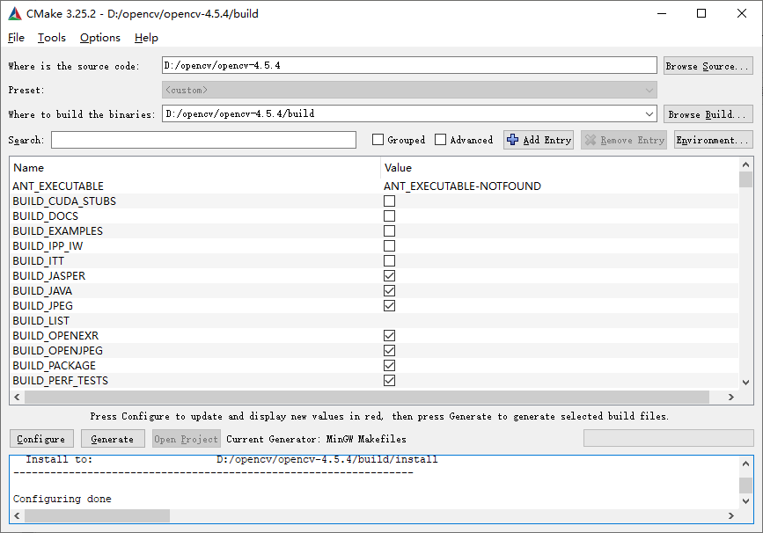Viewport: 763px width, 533px height.
Task: Click left arrow of output log horizontal scrollbar
Action: coord(17,515)
